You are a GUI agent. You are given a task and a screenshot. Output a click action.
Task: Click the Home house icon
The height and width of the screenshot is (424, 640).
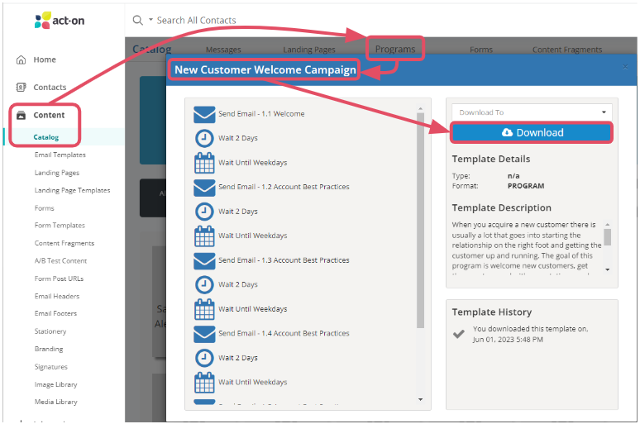(x=21, y=60)
